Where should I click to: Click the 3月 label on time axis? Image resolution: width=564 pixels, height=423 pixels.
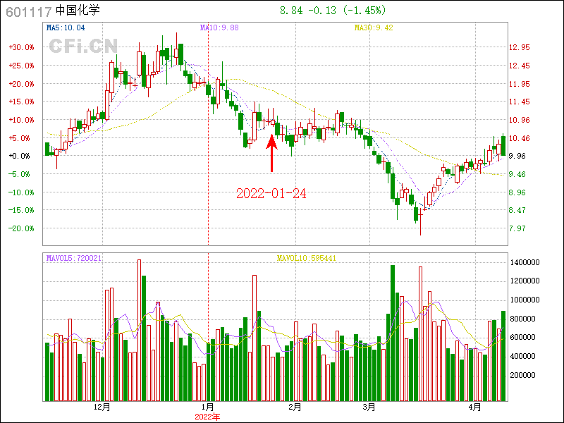pos(369,407)
